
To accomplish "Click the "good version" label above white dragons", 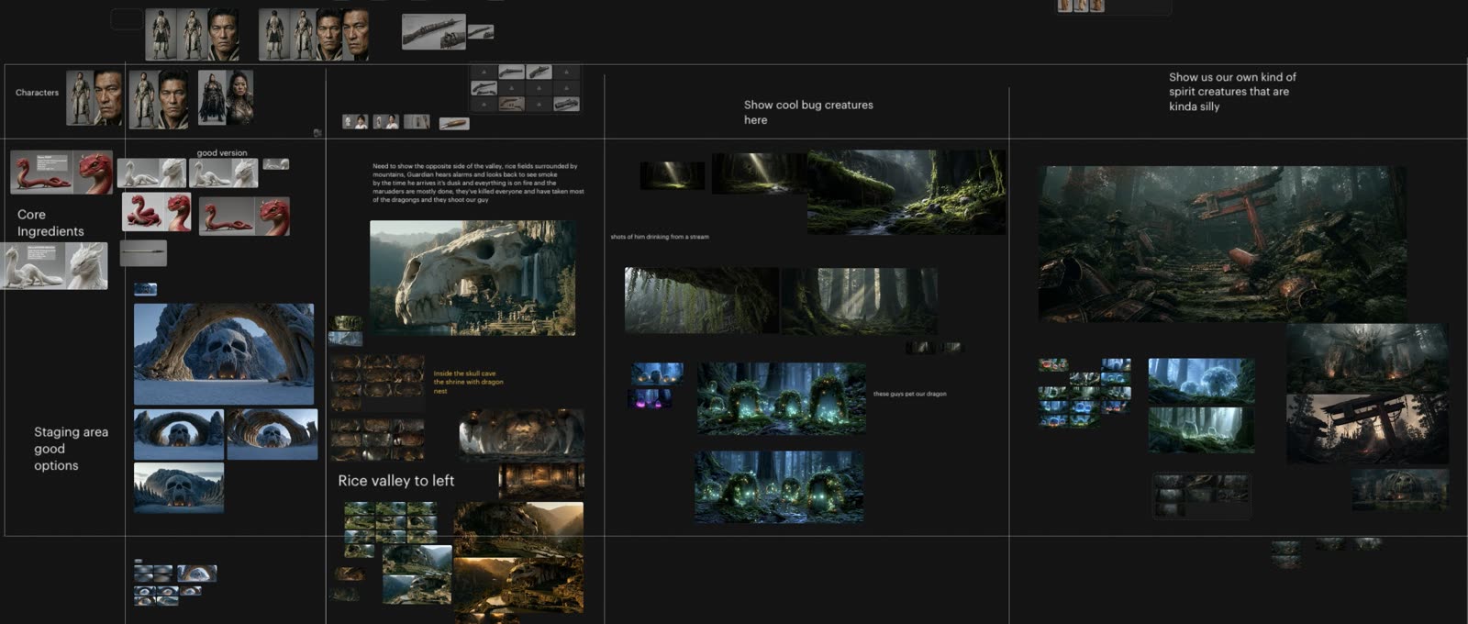I will pos(221,153).
